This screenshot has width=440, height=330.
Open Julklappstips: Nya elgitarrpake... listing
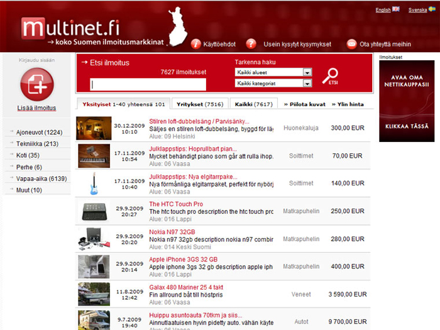pos(193,177)
